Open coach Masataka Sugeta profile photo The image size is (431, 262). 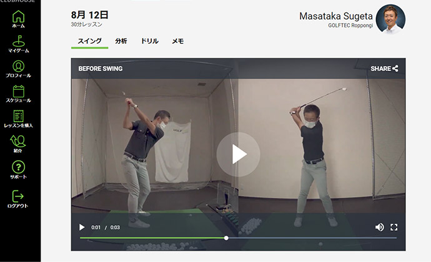[390, 19]
